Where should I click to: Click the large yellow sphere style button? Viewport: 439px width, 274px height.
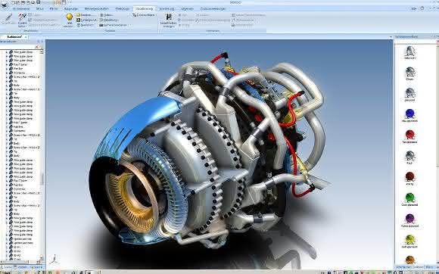[x=69, y=17]
